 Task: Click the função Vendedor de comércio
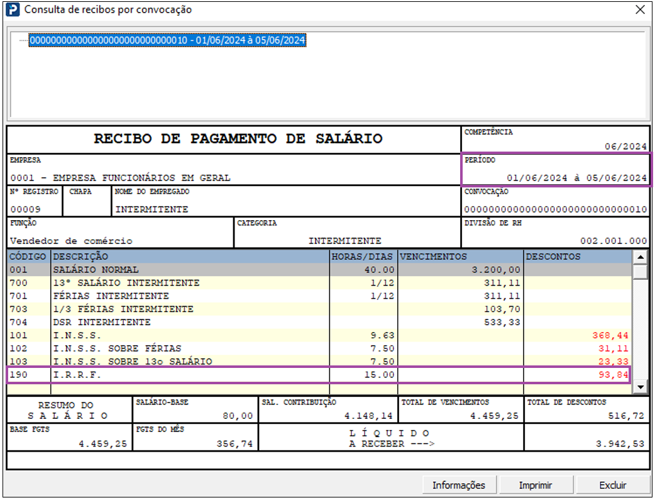tap(71, 241)
